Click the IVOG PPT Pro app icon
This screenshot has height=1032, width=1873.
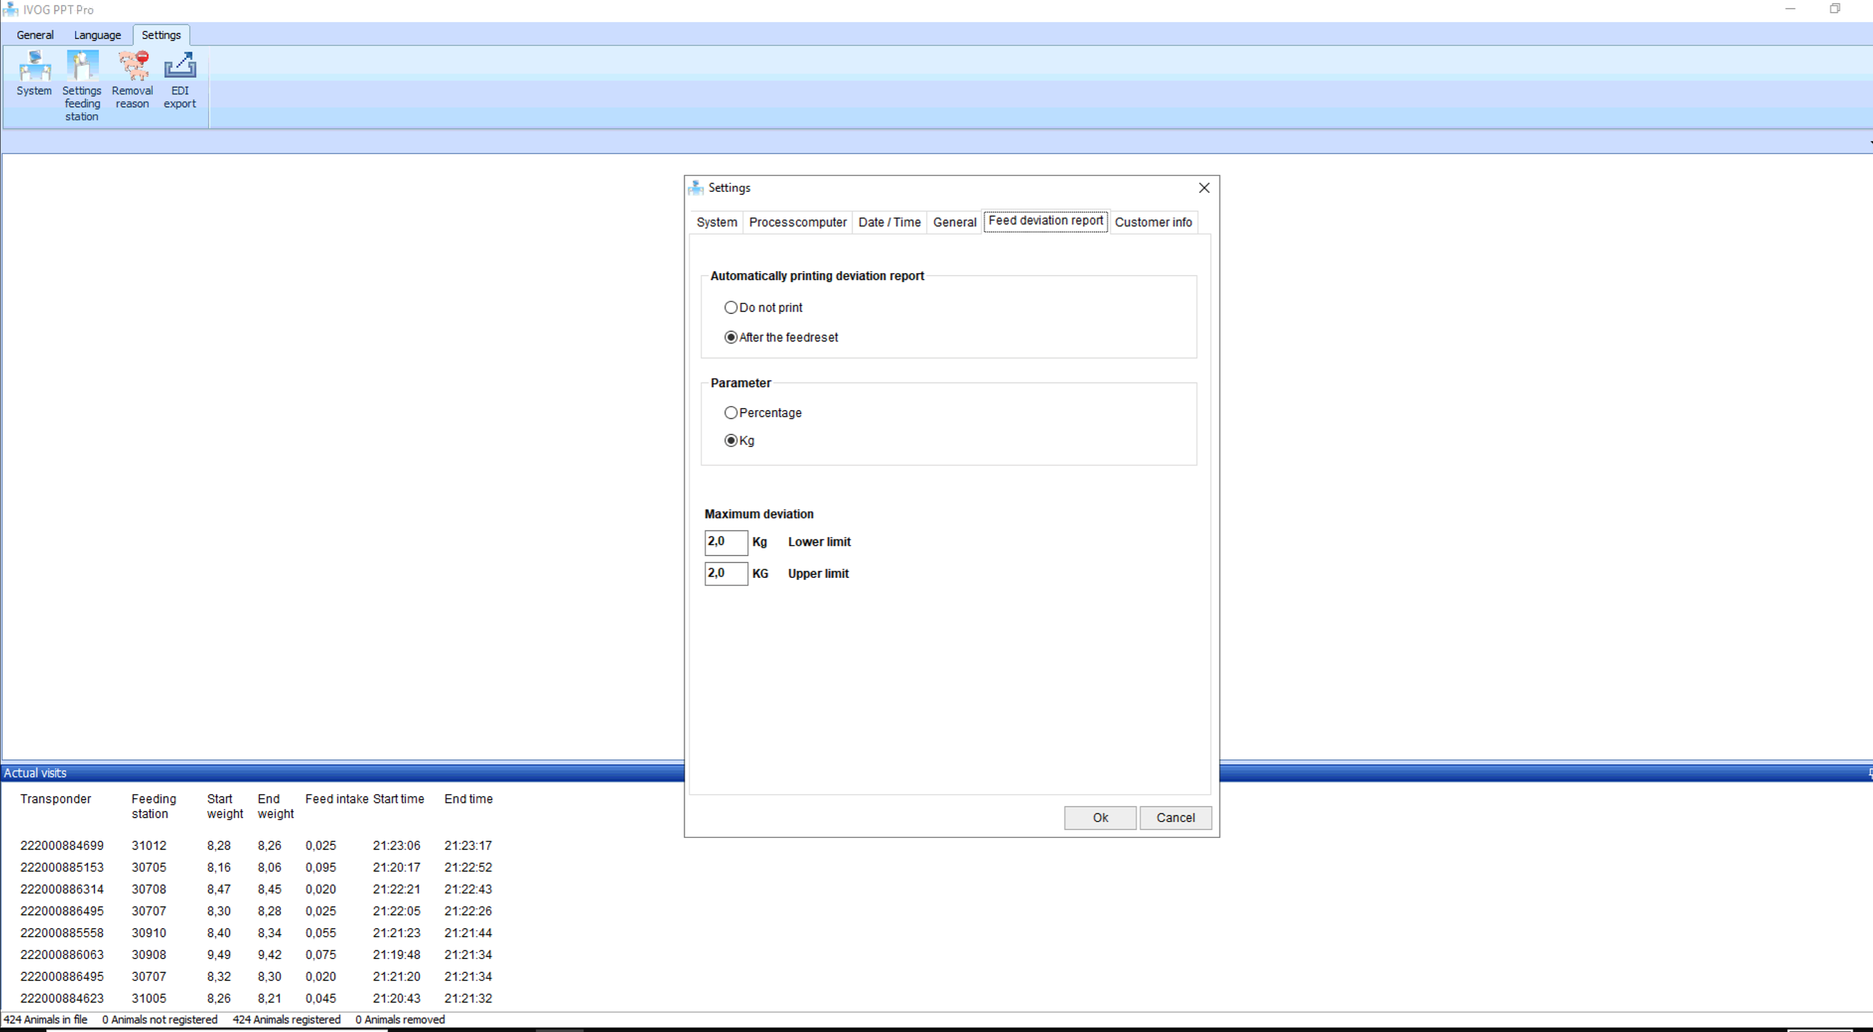click(x=10, y=10)
